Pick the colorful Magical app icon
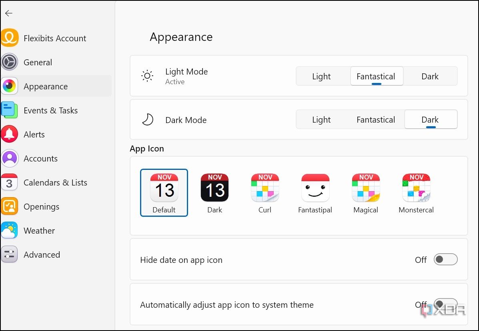This screenshot has width=479, height=331. 365,187
